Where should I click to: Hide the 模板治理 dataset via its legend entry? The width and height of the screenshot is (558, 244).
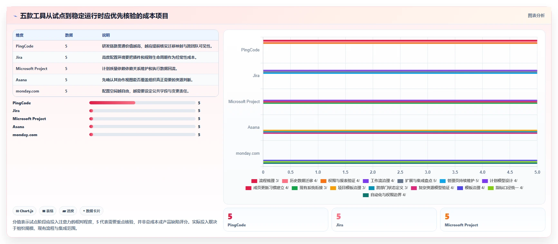(471, 188)
